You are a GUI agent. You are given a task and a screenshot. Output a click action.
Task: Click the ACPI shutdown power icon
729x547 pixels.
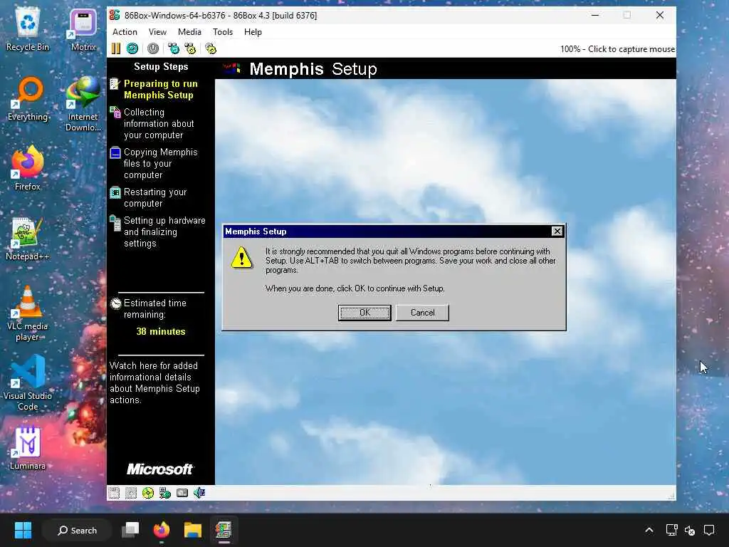point(153,48)
